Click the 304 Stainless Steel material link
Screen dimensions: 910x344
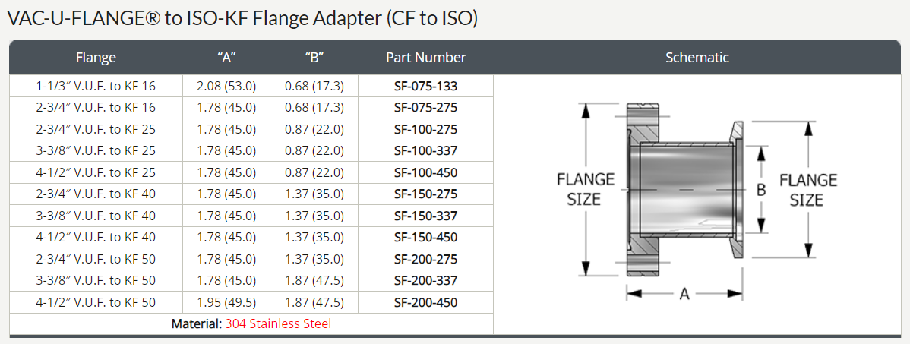pos(278,323)
